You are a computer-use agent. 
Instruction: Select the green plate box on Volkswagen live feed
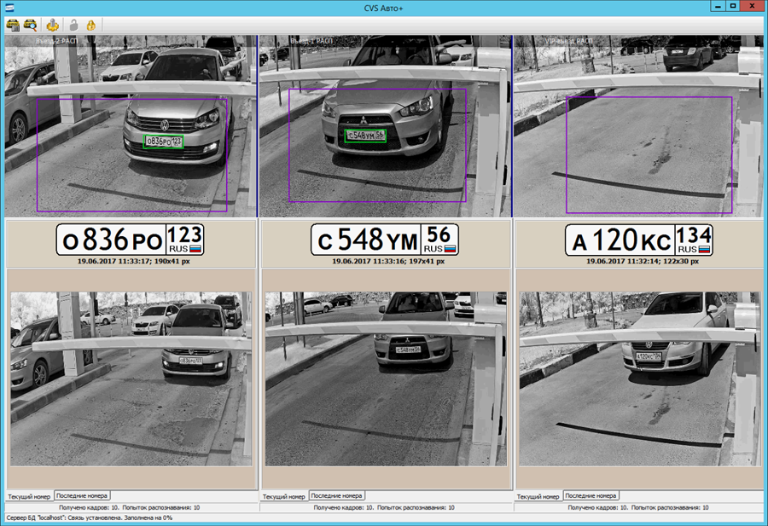[x=164, y=141]
